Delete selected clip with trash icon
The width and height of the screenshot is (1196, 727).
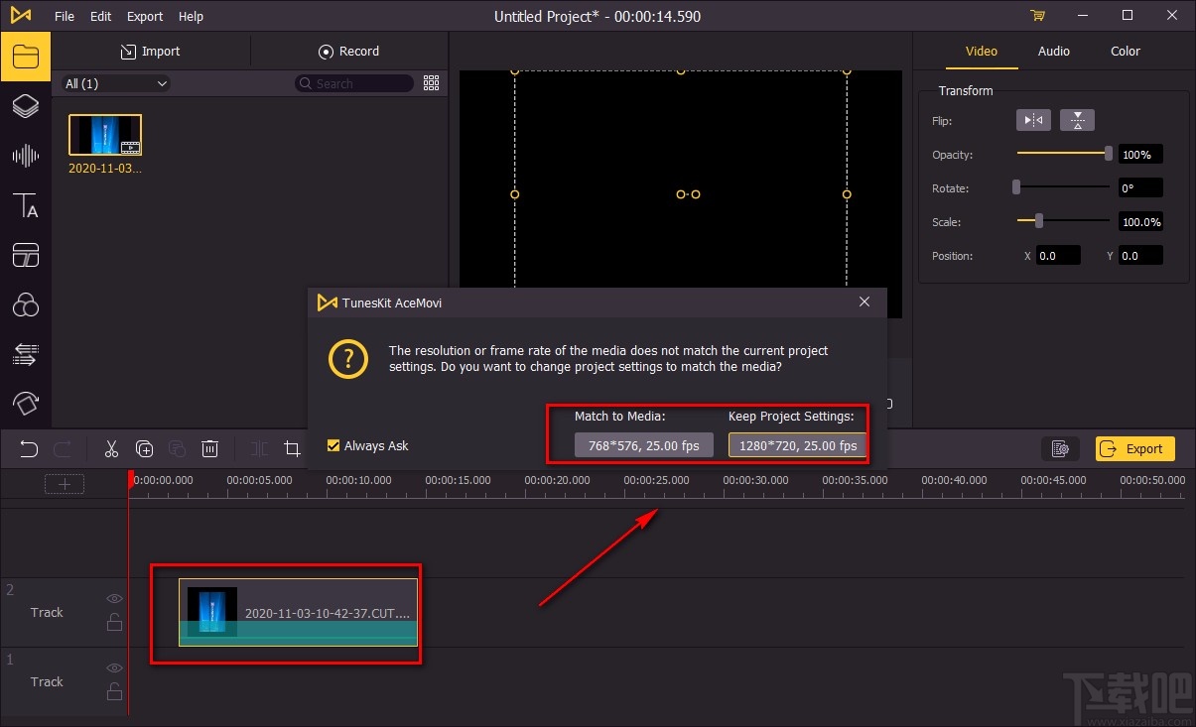pyautogui.click(x=209, y=448)
